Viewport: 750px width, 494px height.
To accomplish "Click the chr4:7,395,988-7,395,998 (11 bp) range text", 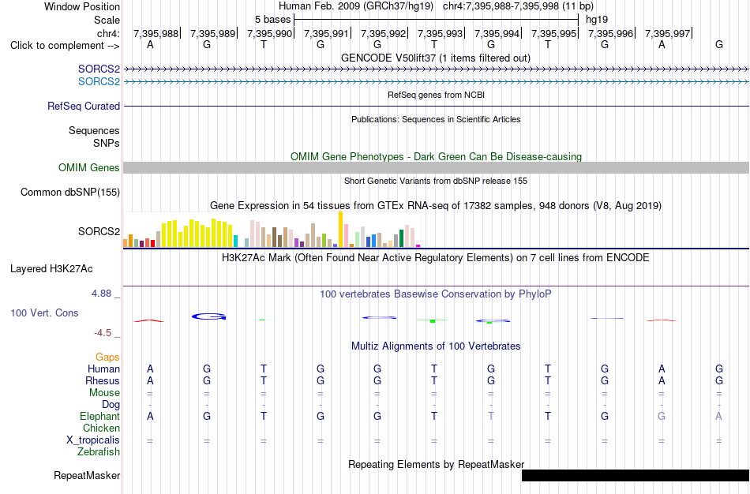I will click(x=518, y=6).
